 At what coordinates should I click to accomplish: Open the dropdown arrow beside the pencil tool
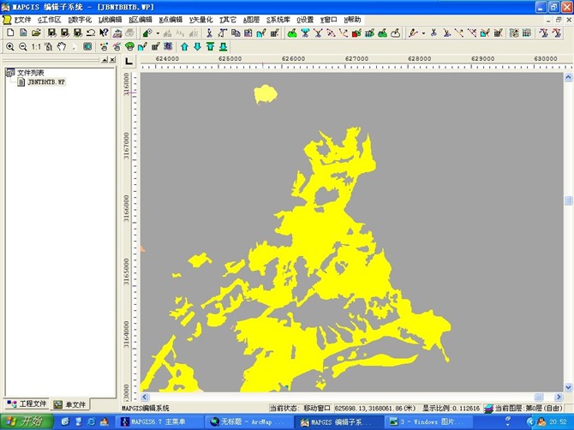tap(422, 33)
